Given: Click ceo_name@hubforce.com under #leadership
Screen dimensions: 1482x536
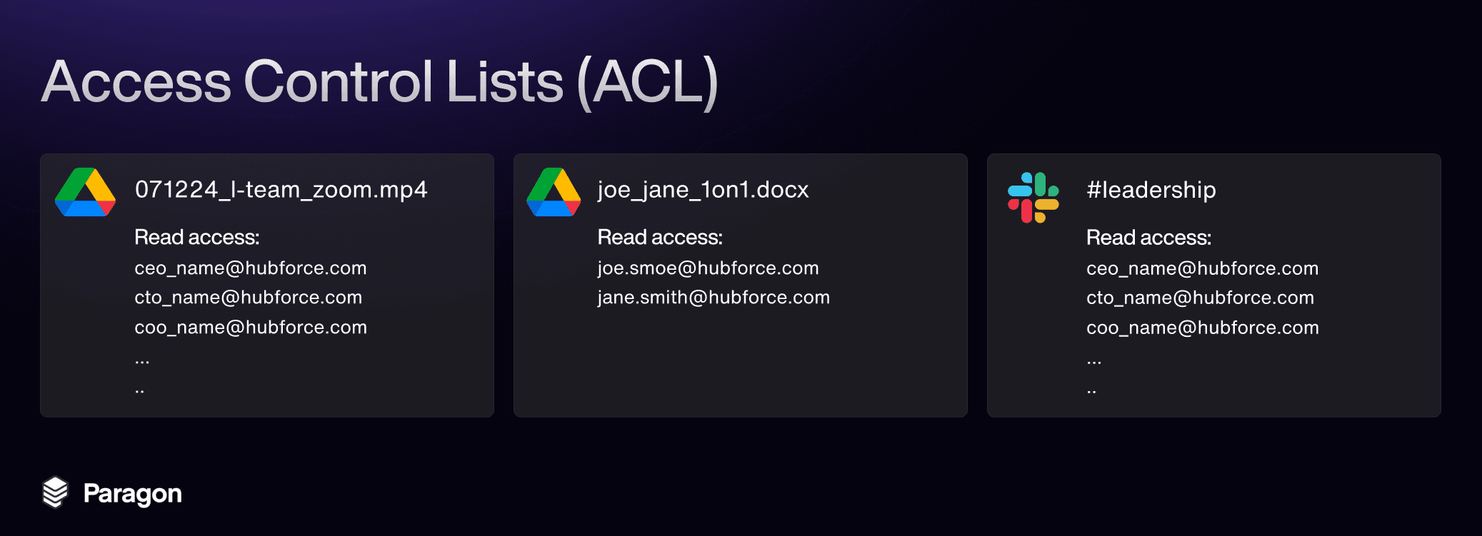Looking at the screenshot, I should (1202, 268).
